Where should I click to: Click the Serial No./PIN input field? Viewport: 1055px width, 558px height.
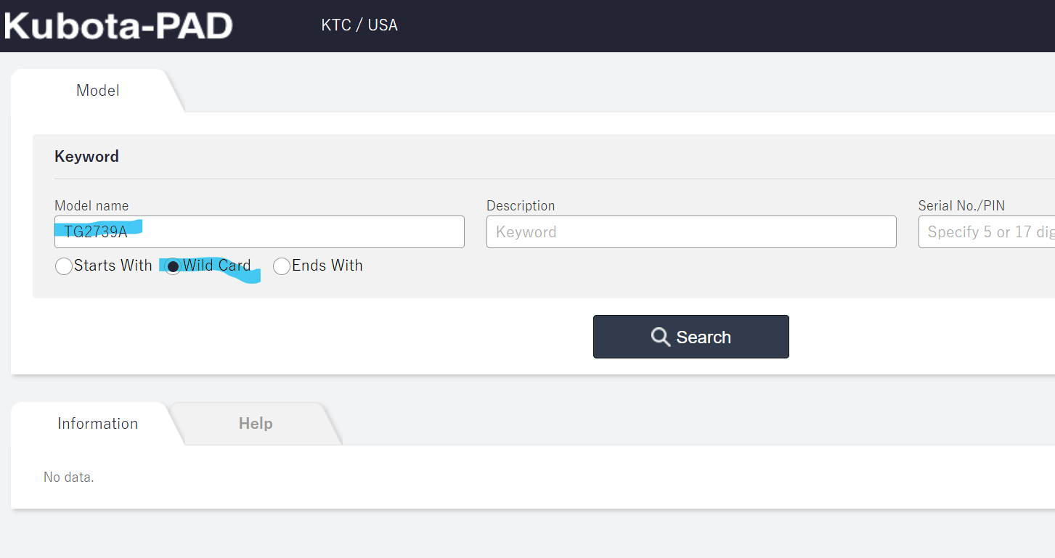tap(987, 232)
